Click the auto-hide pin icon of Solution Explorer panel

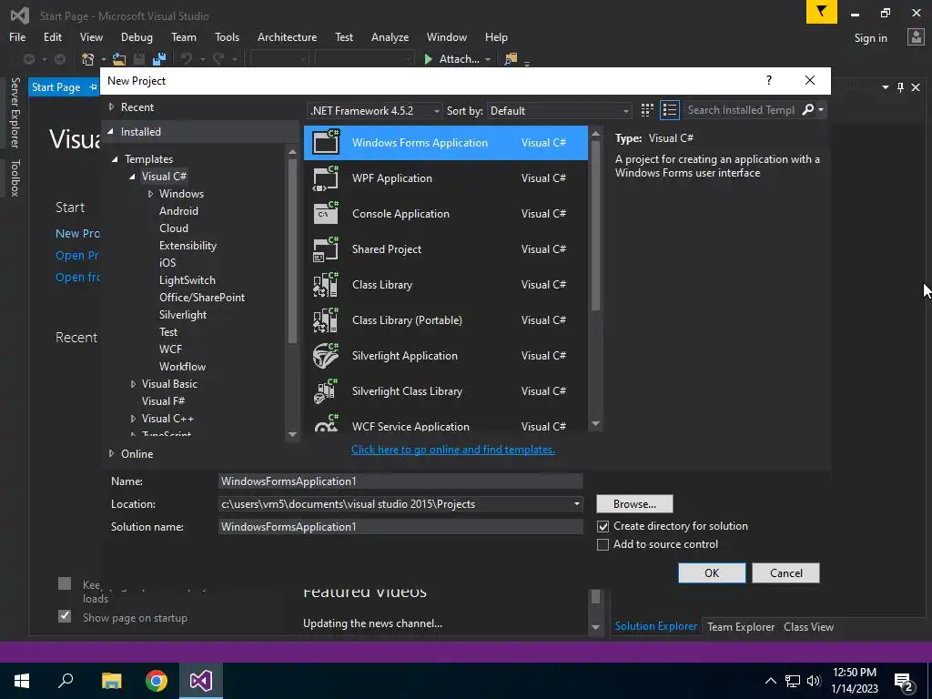pyautogui.click(x=900, y=87)
